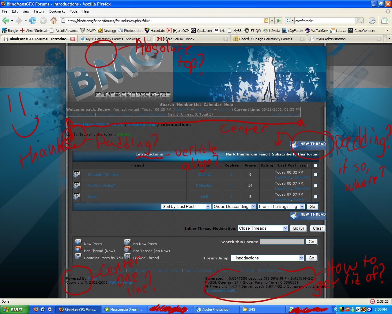Click "Subscribe to this forum" link

295,154
